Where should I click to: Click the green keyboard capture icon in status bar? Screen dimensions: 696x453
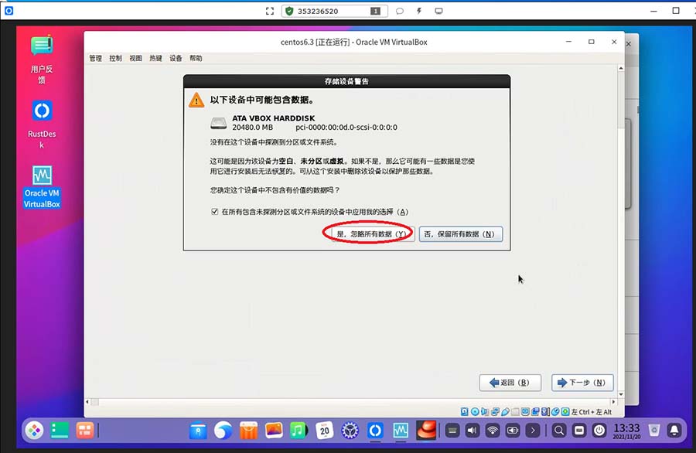tap(565, 412)
